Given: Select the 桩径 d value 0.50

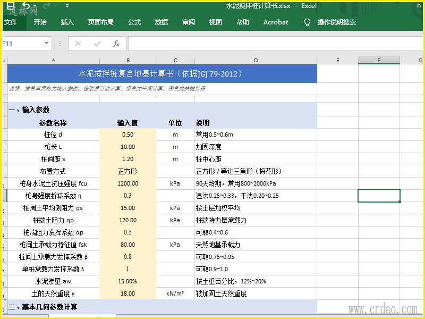Looking at the screenshot, I should (x=127, y=135).
